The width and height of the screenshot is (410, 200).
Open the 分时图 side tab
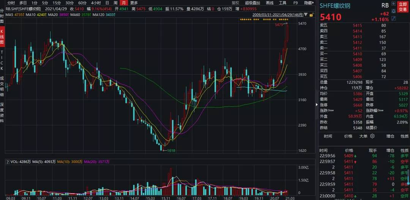2,16
